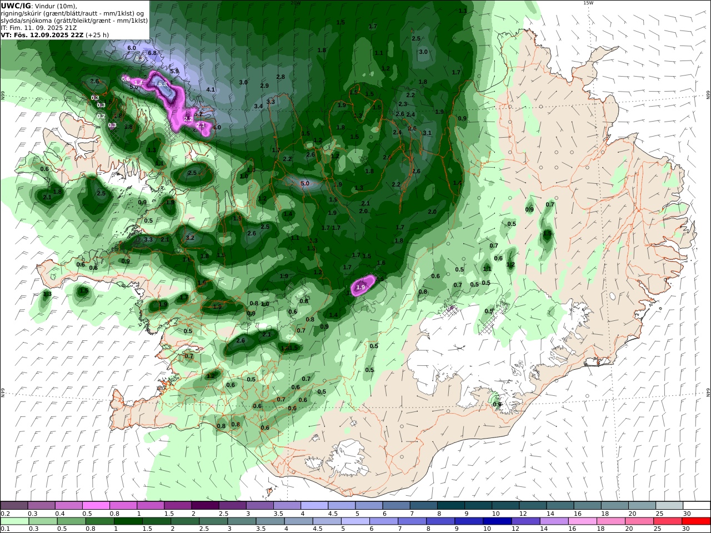The width and height of the screenshot is (711, 533).
Task: Pick the top legend swatch labeled 10
Action: (506, 505)
